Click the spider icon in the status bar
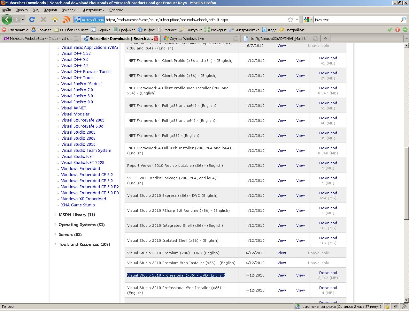The image size is (409, 311). pyautogui.click(x=396, y=307)
